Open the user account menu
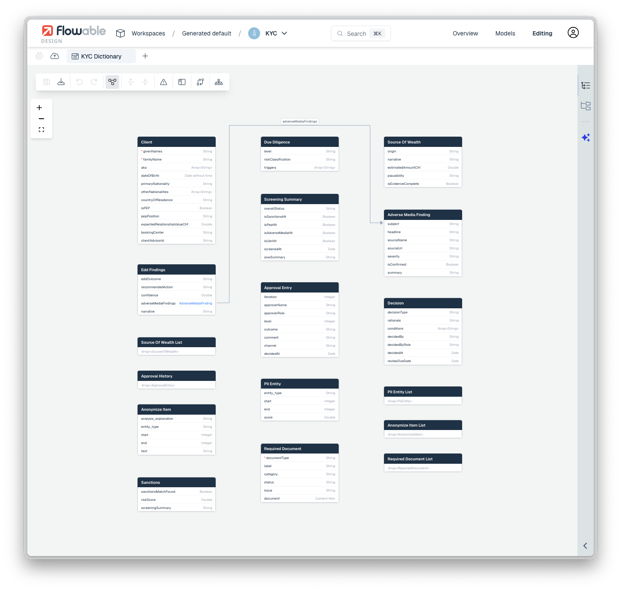Image resolution: width=621 pixels, height=591 pixels. [573, 32]
